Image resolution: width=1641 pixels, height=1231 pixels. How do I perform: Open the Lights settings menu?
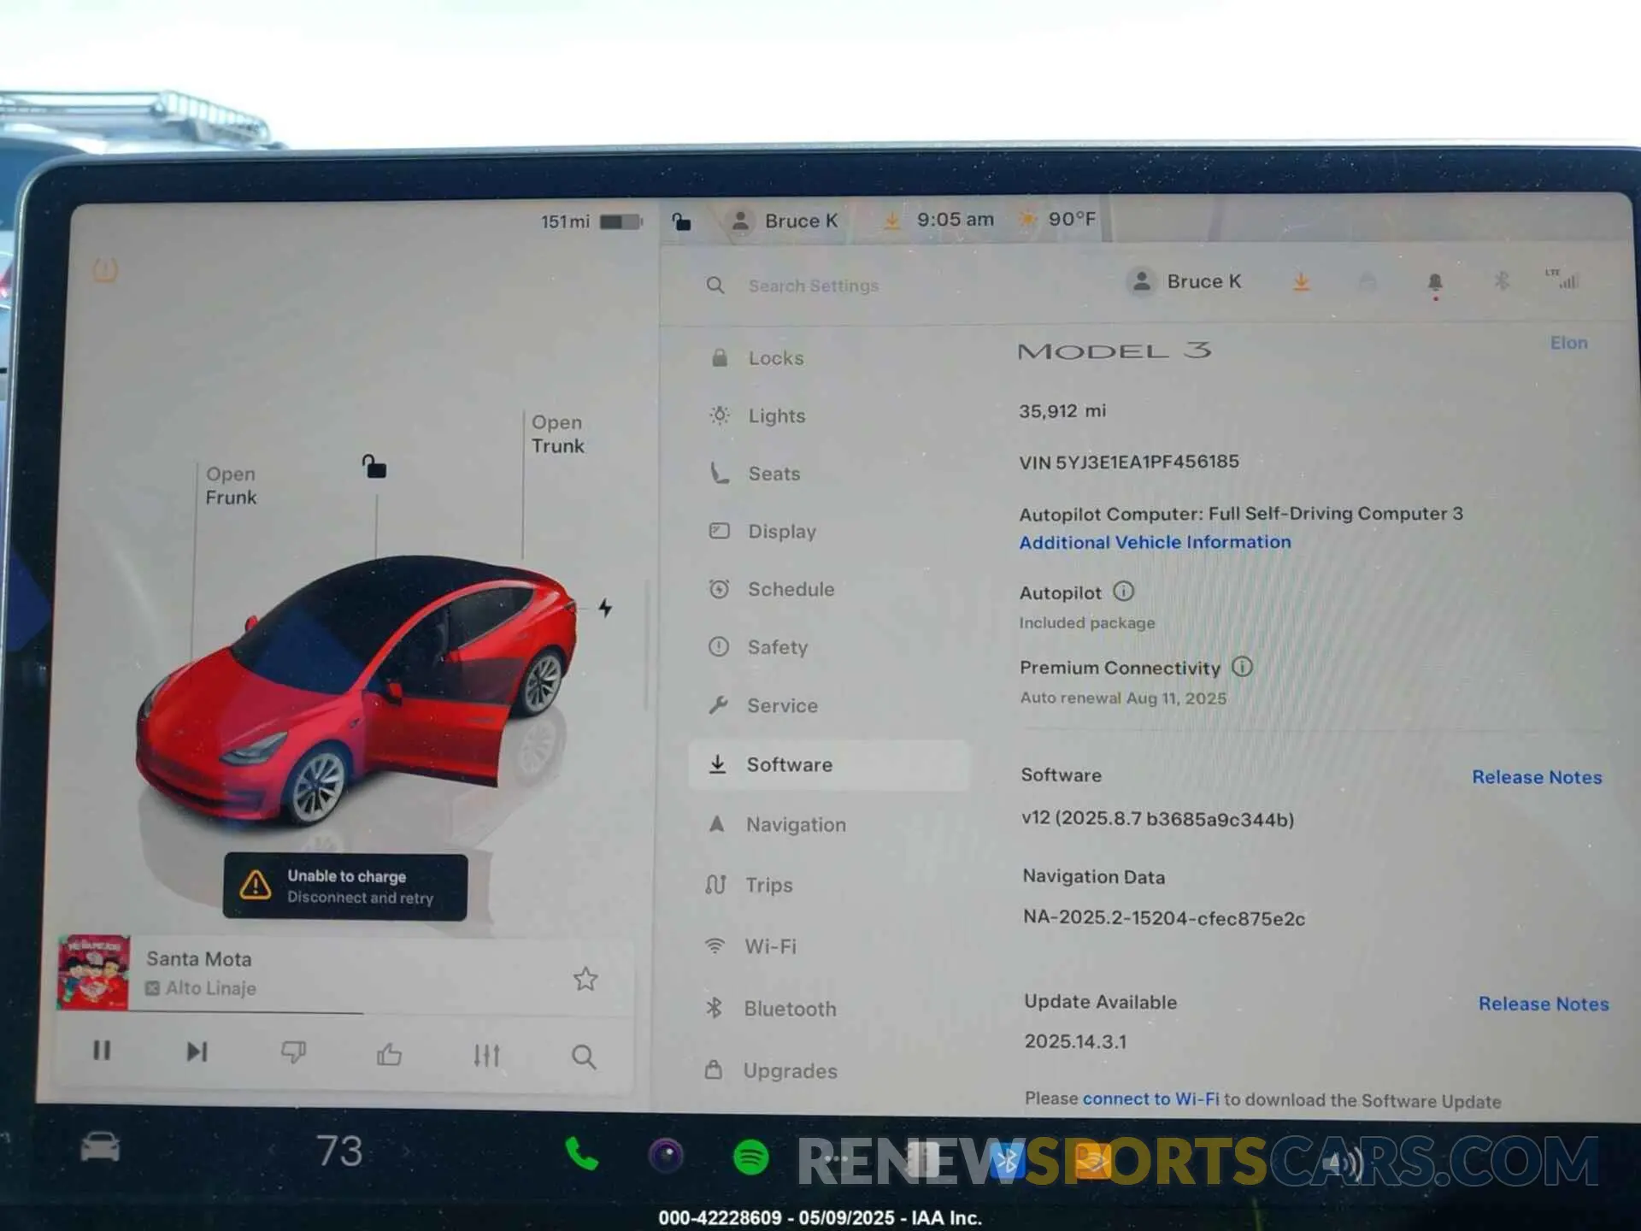coord(776,415)
